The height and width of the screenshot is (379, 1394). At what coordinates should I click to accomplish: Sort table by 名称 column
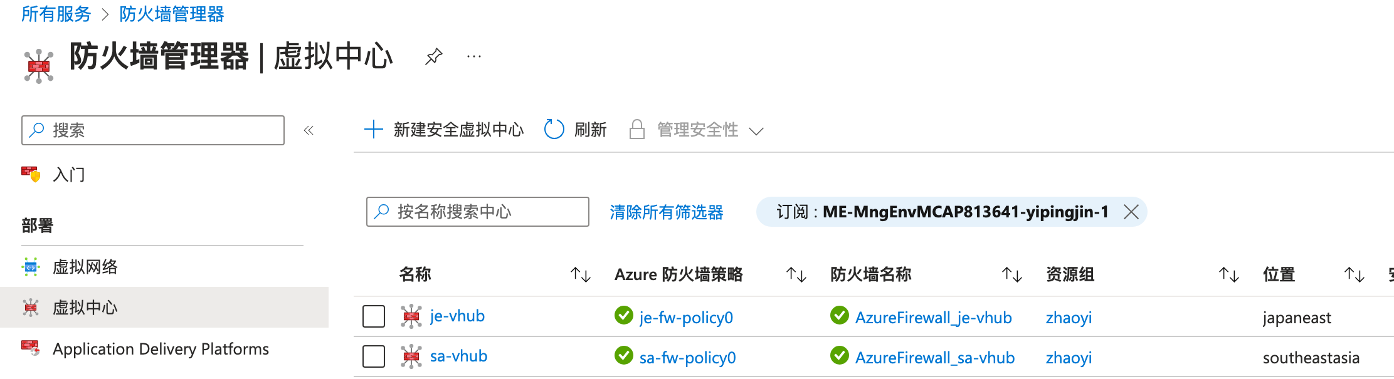click(581, 274)
